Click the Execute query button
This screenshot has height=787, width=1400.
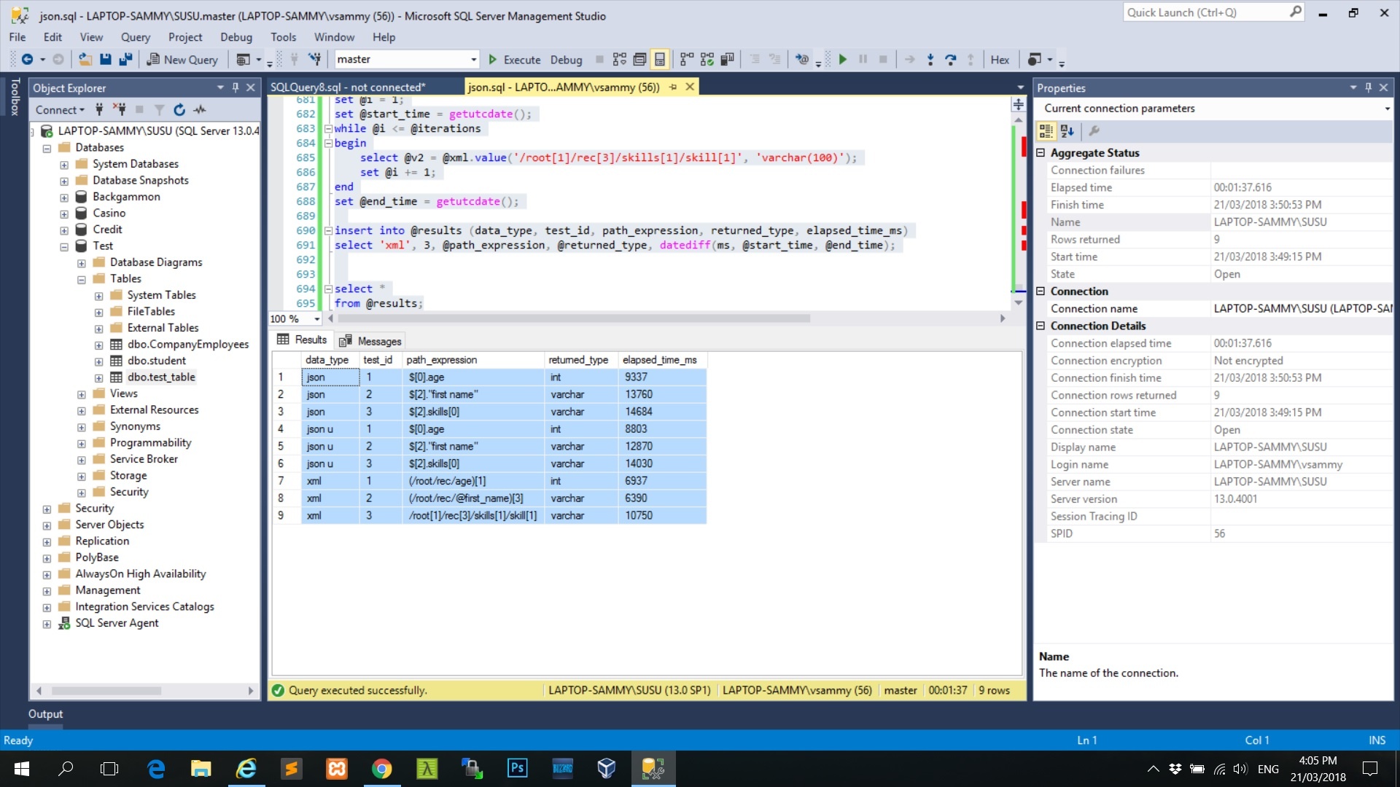(514, 60)
